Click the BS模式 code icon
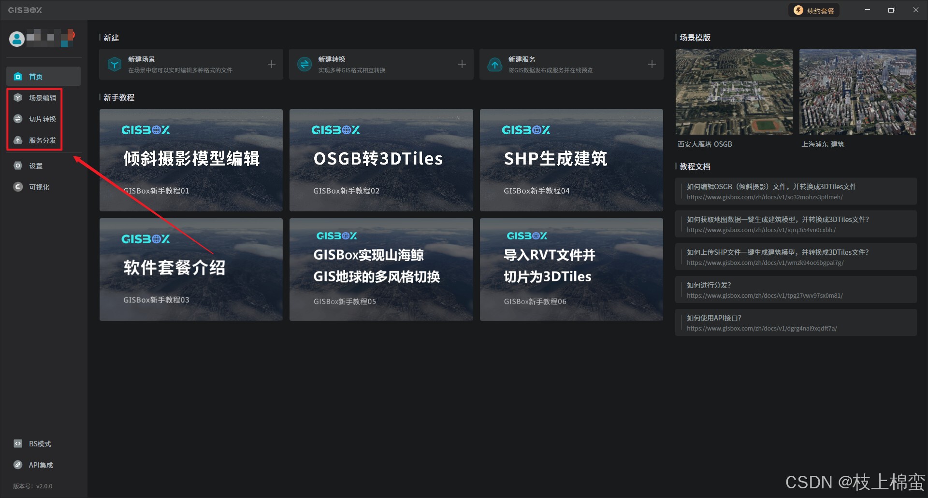This screenshot has height=498, width=928. point(18,443)
